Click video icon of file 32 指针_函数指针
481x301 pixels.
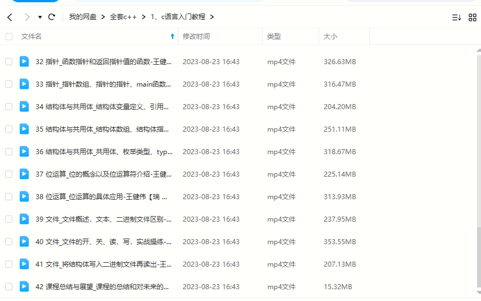[x=24, y=61]
